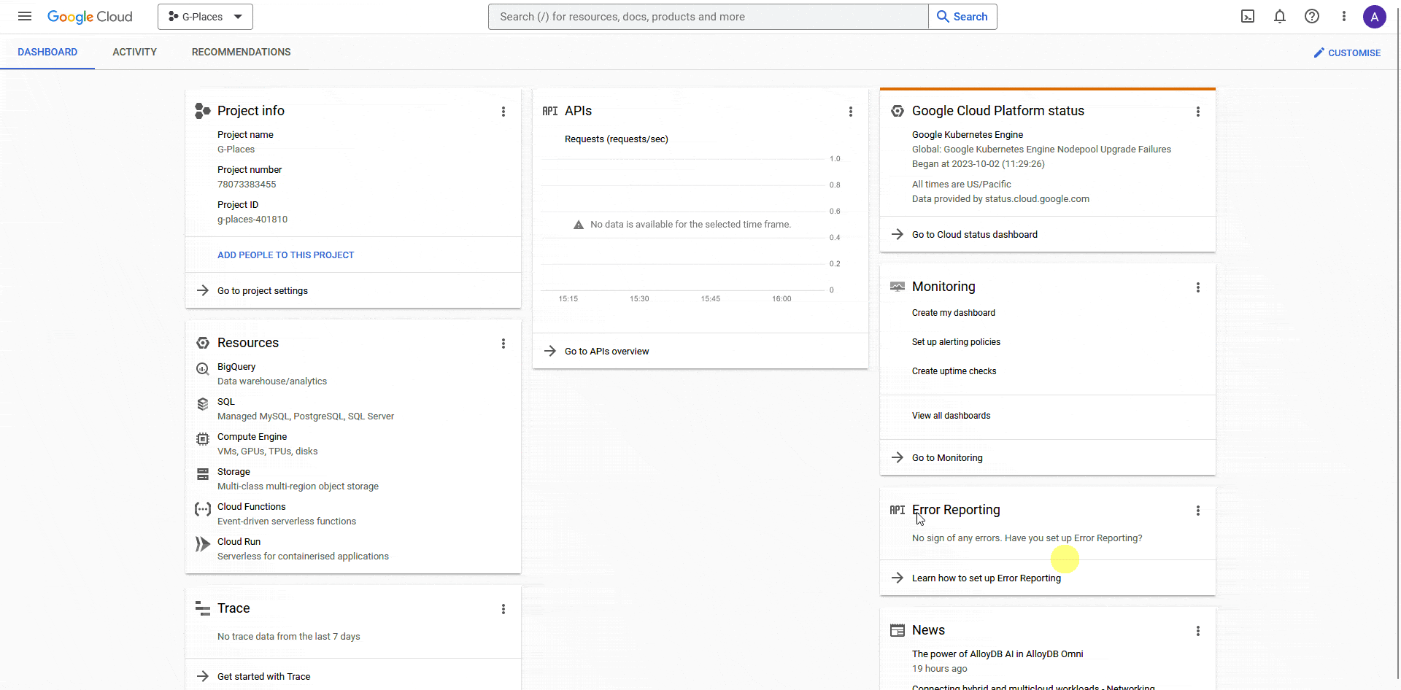Click the project number 78073383455

tap(247, 185)
